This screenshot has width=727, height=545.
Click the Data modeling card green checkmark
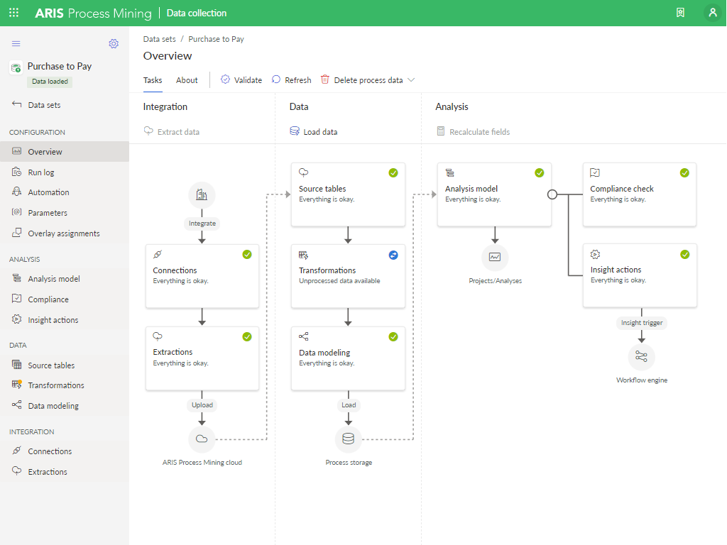point(393,337)
